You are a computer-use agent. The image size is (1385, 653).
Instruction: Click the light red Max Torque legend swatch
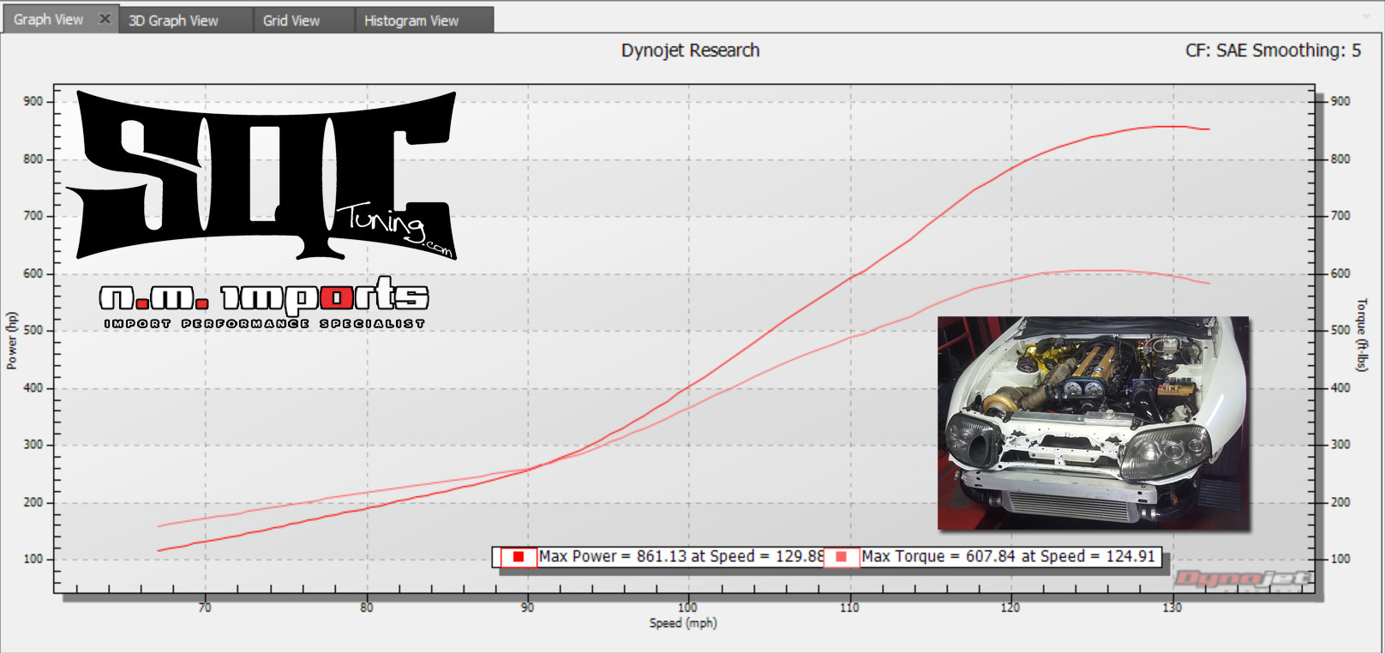coord(842,557)
